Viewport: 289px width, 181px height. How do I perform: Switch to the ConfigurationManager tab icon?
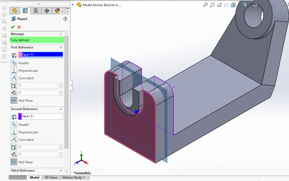[36, 11]
